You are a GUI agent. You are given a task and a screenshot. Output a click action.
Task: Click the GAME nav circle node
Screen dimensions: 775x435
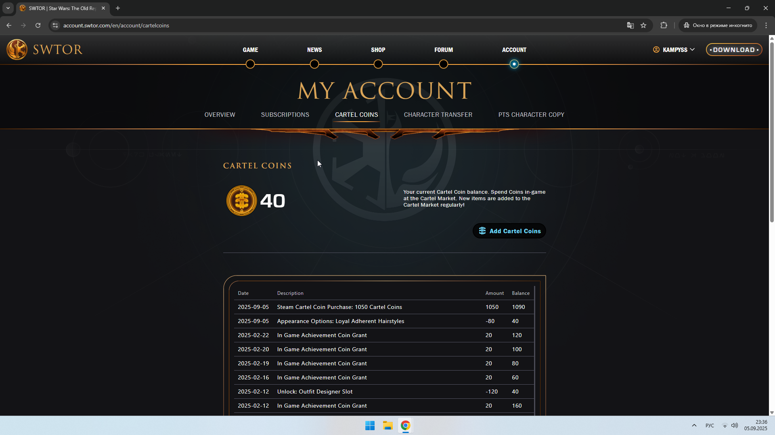click(x=250, y=64)
